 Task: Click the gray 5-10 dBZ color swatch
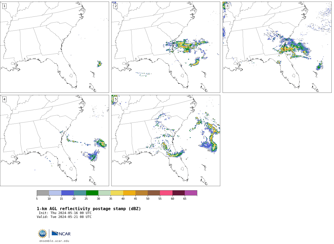click(x=43, y=193)
